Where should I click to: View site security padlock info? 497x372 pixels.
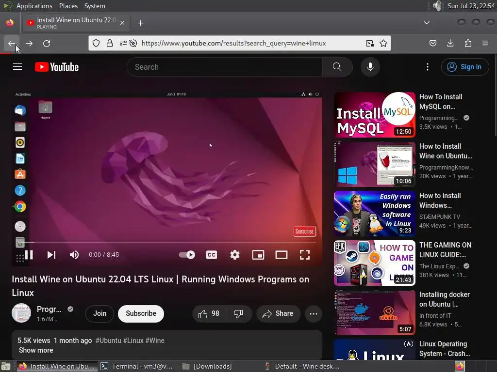(110, 43)
